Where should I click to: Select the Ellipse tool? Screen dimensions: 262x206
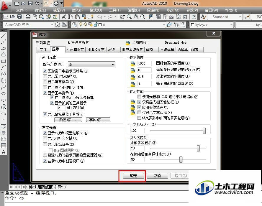pyautogui.click(x=4, y=93)
